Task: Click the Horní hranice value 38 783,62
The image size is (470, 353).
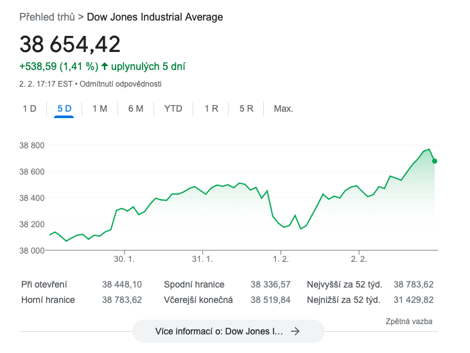Action: point(122,300)
